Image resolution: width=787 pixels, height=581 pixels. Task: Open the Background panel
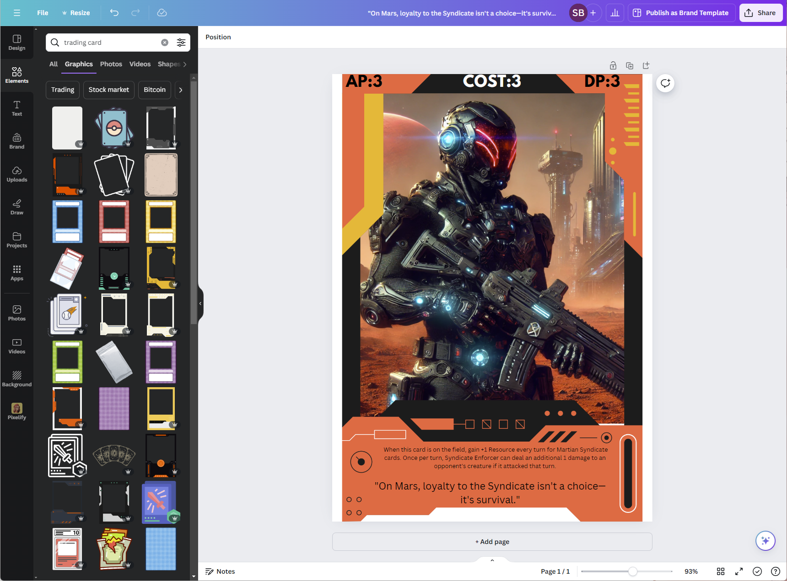pyautogui.click(x=17, y=379)
